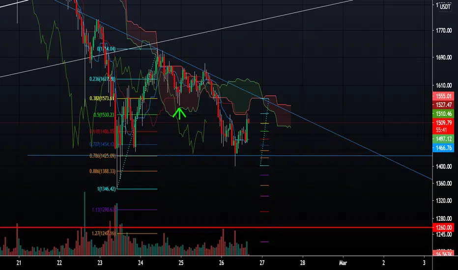The height and width of the screenshot is (270, 458).
Task: Click the 0.236(1627.98) Fibonacci level label
Action: tap(102, 79)
